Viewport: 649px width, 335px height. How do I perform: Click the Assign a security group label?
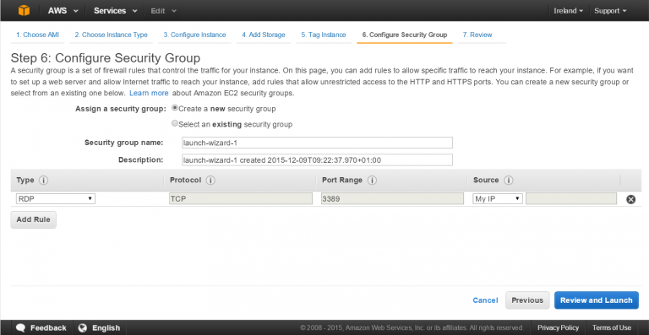click(x=121, y=109)
